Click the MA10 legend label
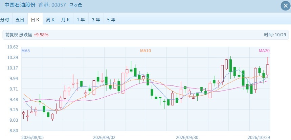This screenshot has width=291, height=140. [145, 51]
